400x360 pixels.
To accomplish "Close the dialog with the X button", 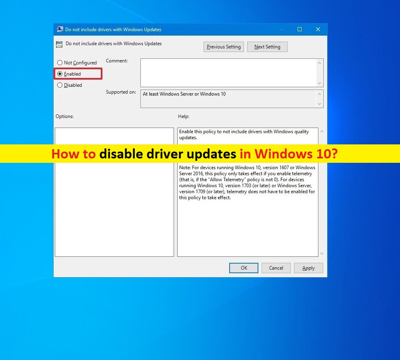I will (318, 29).
